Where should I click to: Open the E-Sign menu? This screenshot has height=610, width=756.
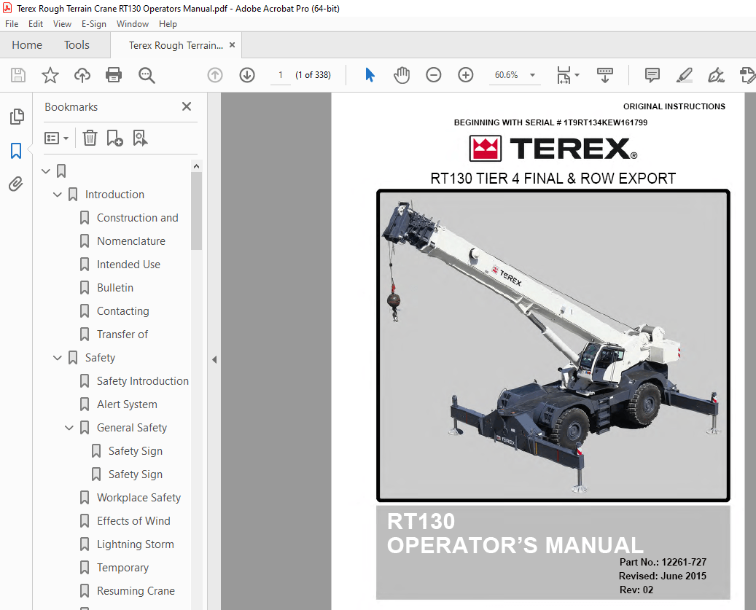pos(93,23)
